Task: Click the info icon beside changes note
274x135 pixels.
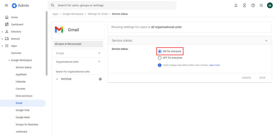Action: coord(160,65)
